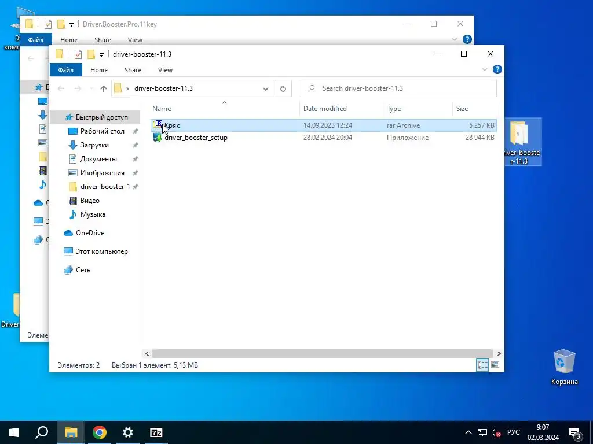Open the Файл tab in driver-booster-11.3 window

[x=66, y=70]
